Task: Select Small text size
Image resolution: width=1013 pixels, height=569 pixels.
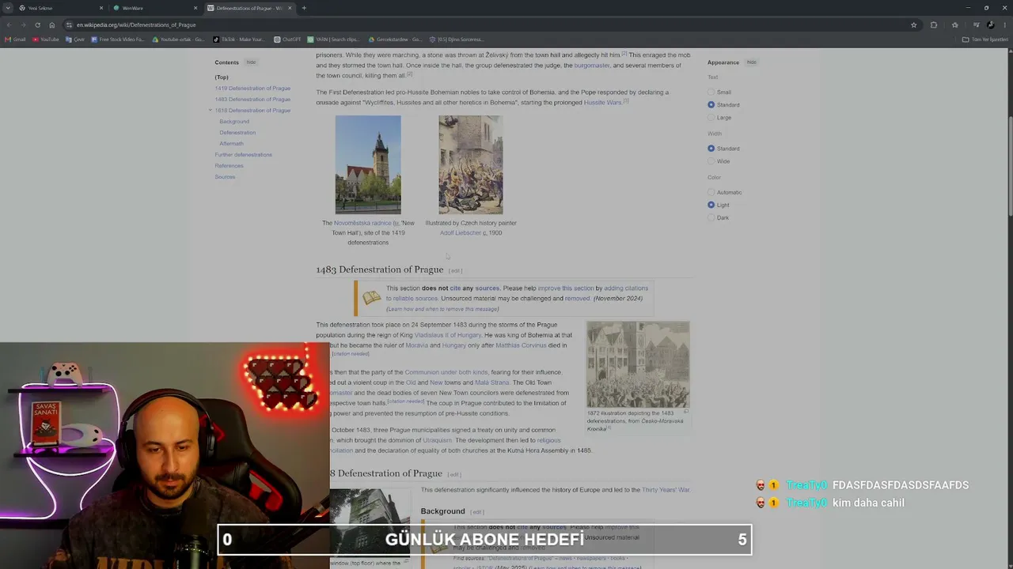Action: point(711,92)
